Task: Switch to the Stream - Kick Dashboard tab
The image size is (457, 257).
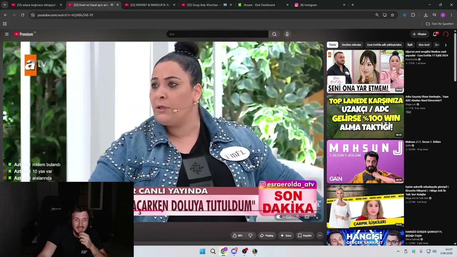Action: pos(263,5)
